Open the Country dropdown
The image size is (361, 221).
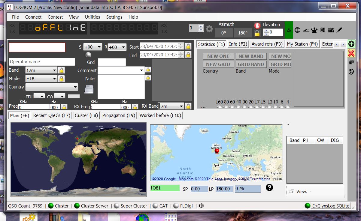[52, 87]
